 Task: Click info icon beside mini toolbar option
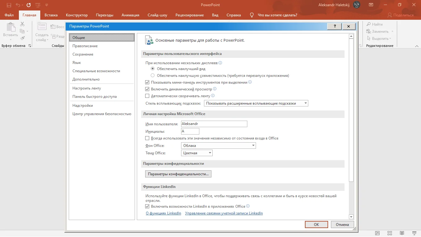(250, 82)
